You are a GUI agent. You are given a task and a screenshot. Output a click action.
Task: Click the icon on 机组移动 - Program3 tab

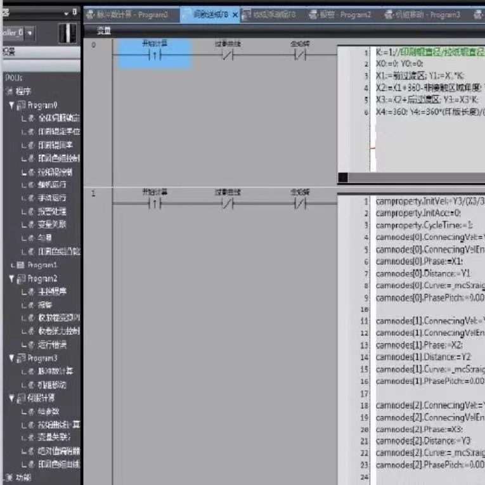click(x=389, y=15)
